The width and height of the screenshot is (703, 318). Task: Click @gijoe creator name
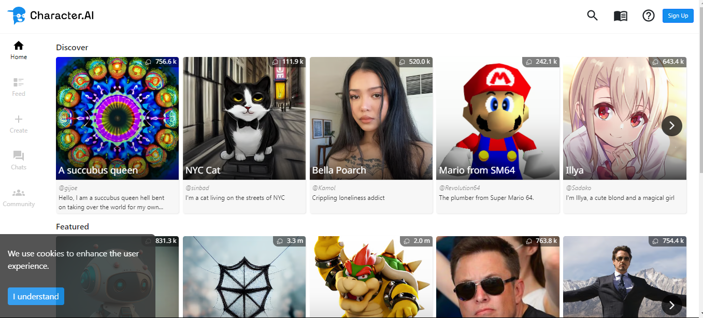(x=68, y=188)
